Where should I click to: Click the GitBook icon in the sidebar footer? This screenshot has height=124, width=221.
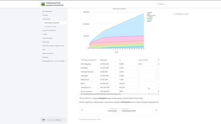click(44, 120)
